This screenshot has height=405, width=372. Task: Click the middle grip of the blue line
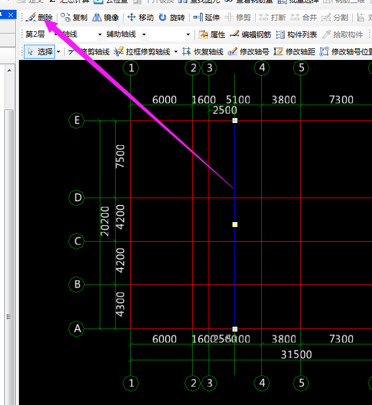(235, 225)
